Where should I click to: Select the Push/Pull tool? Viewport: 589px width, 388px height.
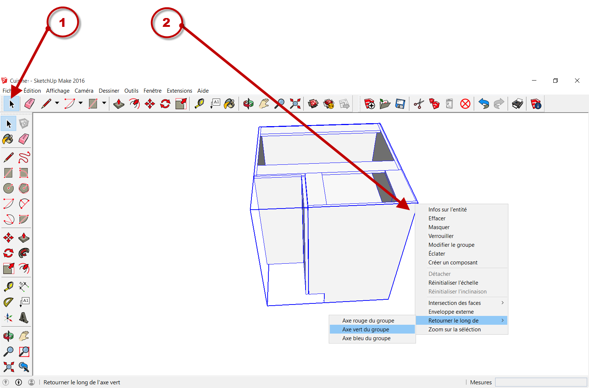tap(118, 104)
